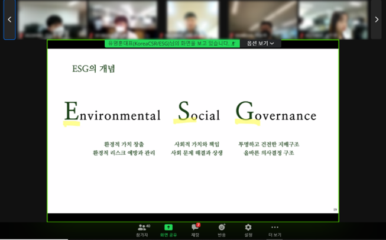This screenshot has height=240, width=386.
Task: Open the 참가자 participants panel
Action: coord(143,229)
